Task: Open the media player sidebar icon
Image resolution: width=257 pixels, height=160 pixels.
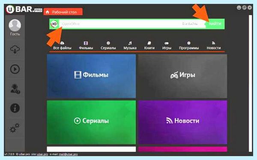Action: [15, 69]
